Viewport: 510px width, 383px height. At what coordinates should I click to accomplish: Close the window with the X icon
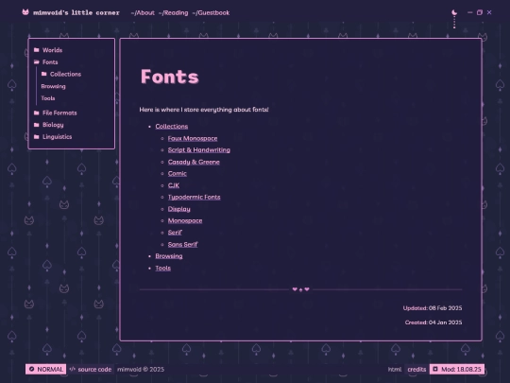pyautogui.click(x=489, y=12)
